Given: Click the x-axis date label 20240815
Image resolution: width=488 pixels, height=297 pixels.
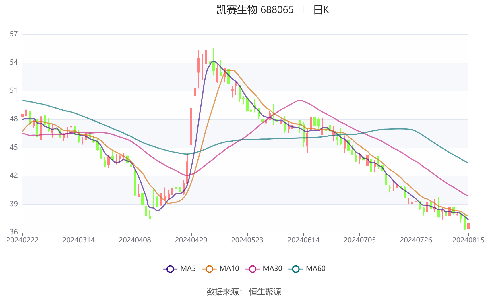Looking at the screenshot, I should (468, 240).
